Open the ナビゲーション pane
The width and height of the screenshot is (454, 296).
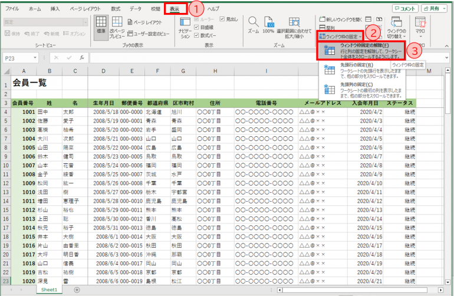point(185,28)
